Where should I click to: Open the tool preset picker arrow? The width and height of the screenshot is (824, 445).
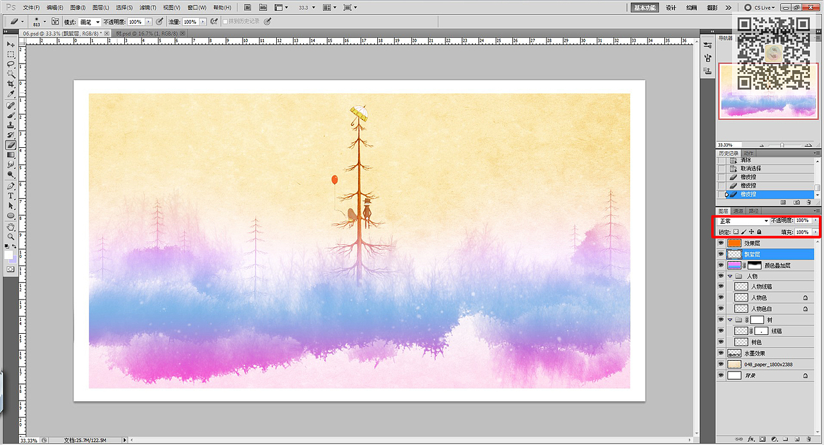pyautogui.click(x=22, y=21)
